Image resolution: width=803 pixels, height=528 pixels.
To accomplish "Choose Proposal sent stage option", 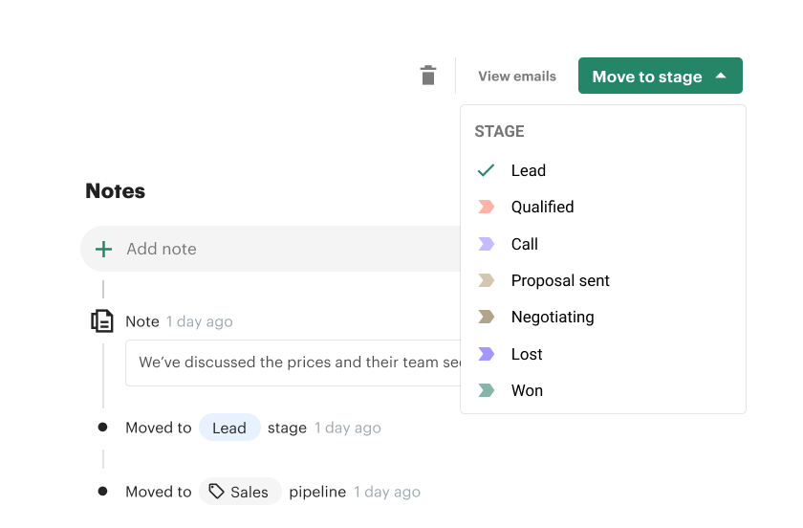I will [x=603, y=280].
